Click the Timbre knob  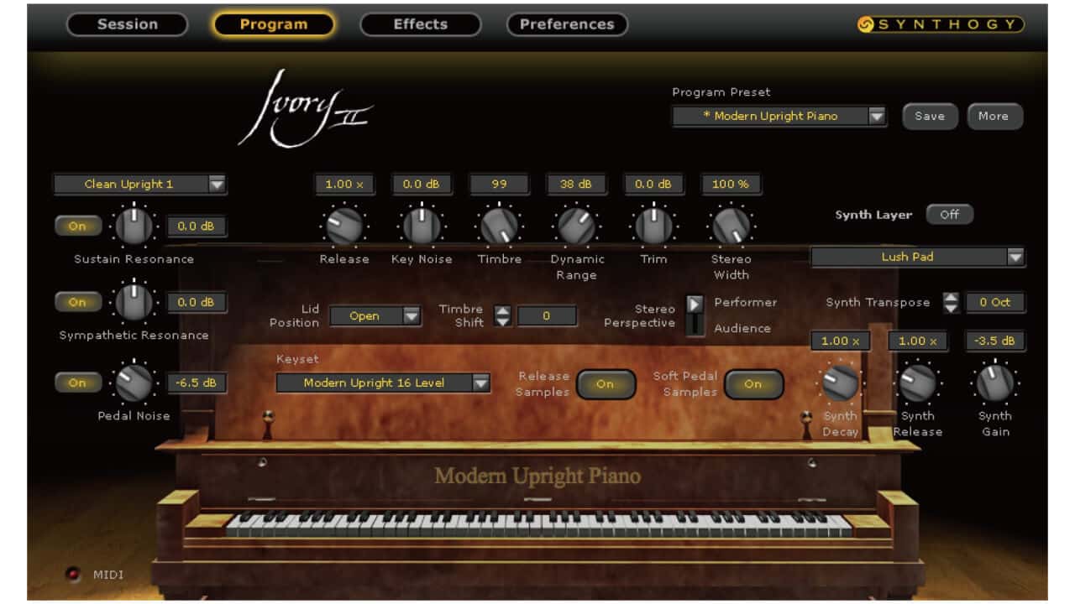(499, 226)
